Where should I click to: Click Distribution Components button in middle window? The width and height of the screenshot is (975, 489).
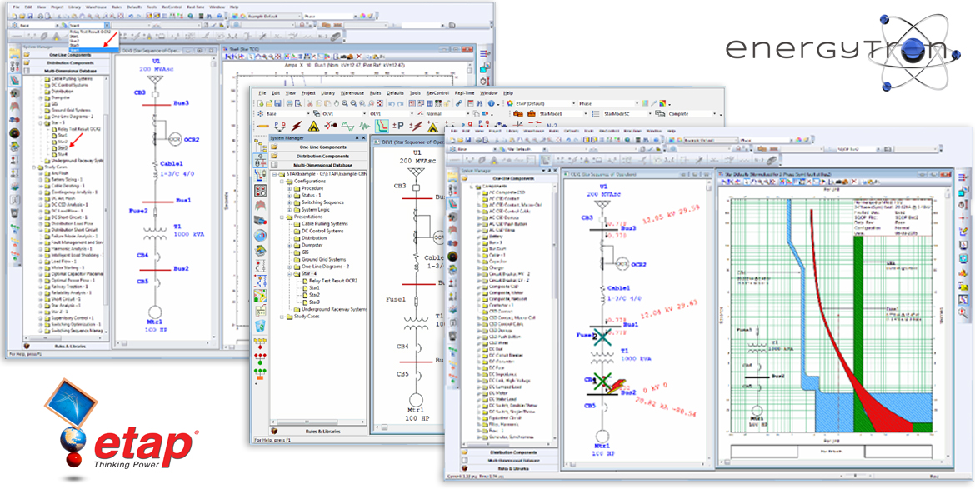click(x=318, y=156)
